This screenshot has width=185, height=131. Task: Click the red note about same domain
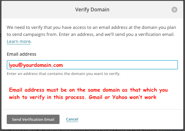(88, 90)
